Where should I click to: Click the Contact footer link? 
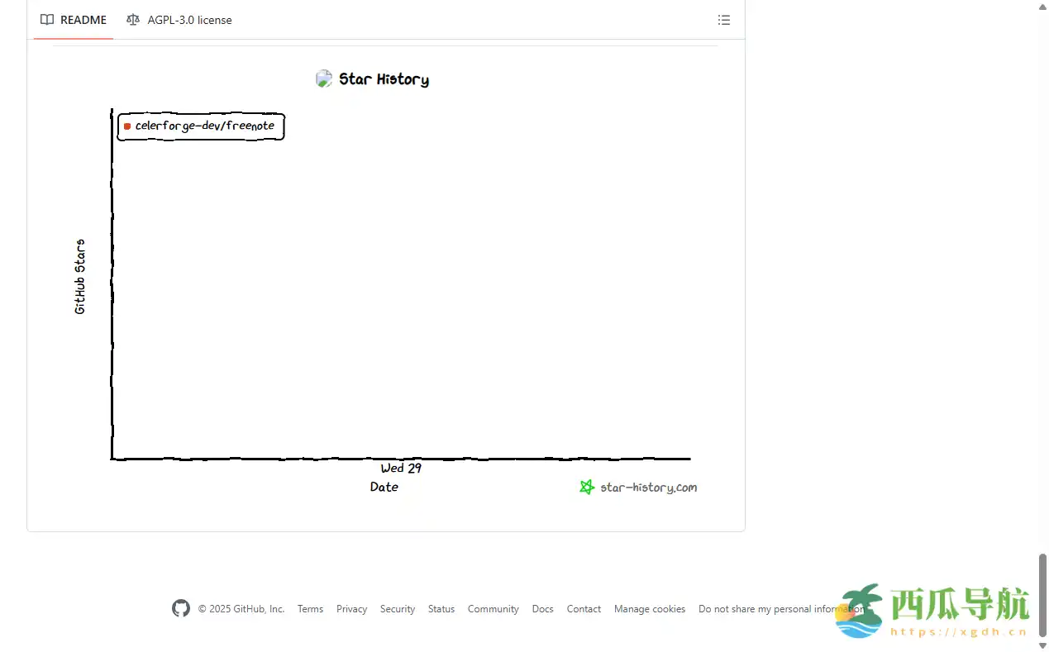tap(584, 609)
